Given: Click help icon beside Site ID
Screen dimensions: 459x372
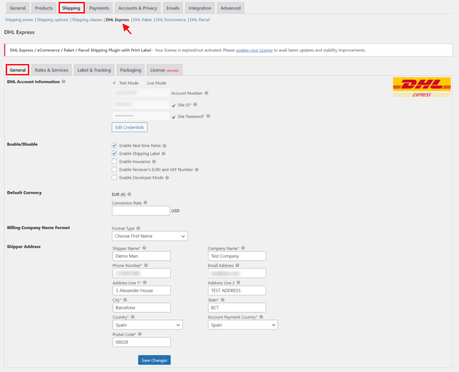Looking at the screenshot, I should (195, 104).
